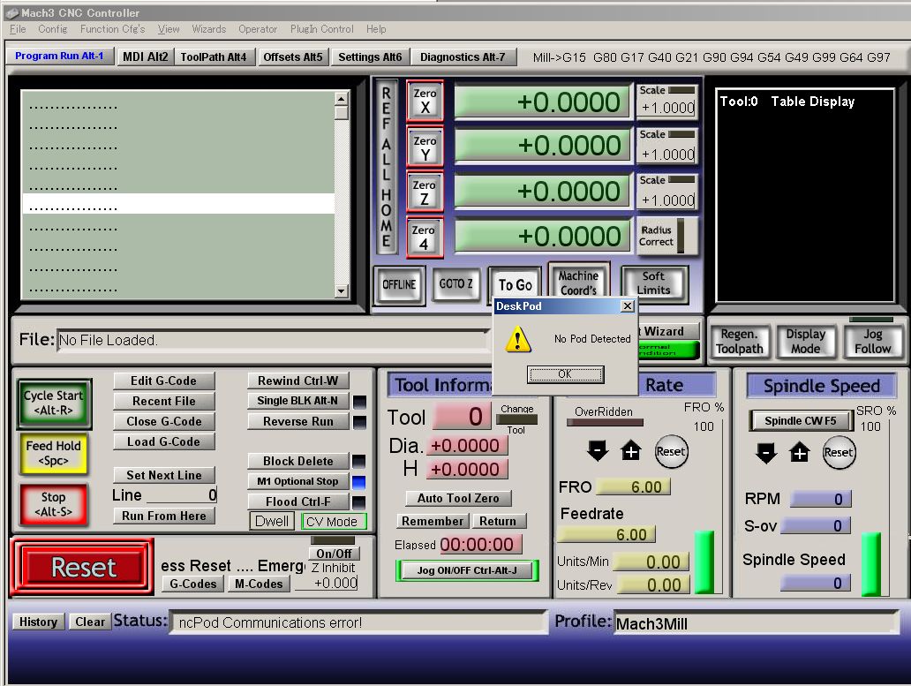911x686 pixels.
Task: Click the Stop Alt-S button
Action: pos(54,504)
